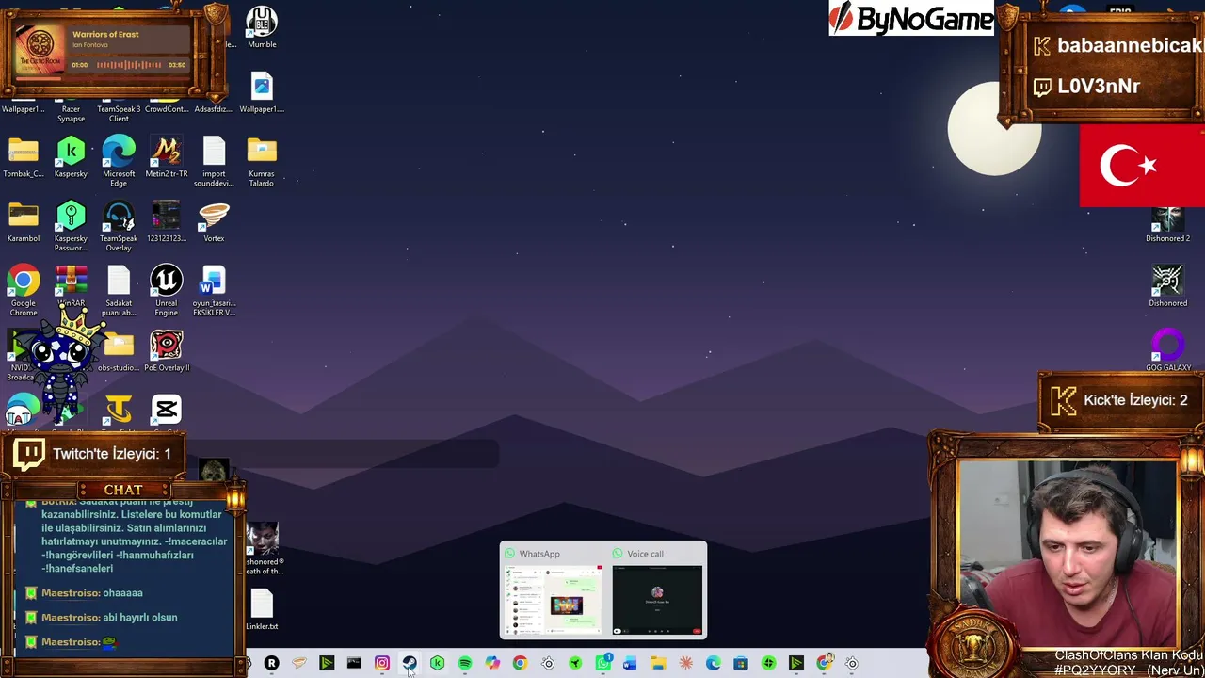The height and width of the screenshot is (678, 1205).
Task: Select the Wallpaper1 image file below Mumble
Action: pos(262,92)
